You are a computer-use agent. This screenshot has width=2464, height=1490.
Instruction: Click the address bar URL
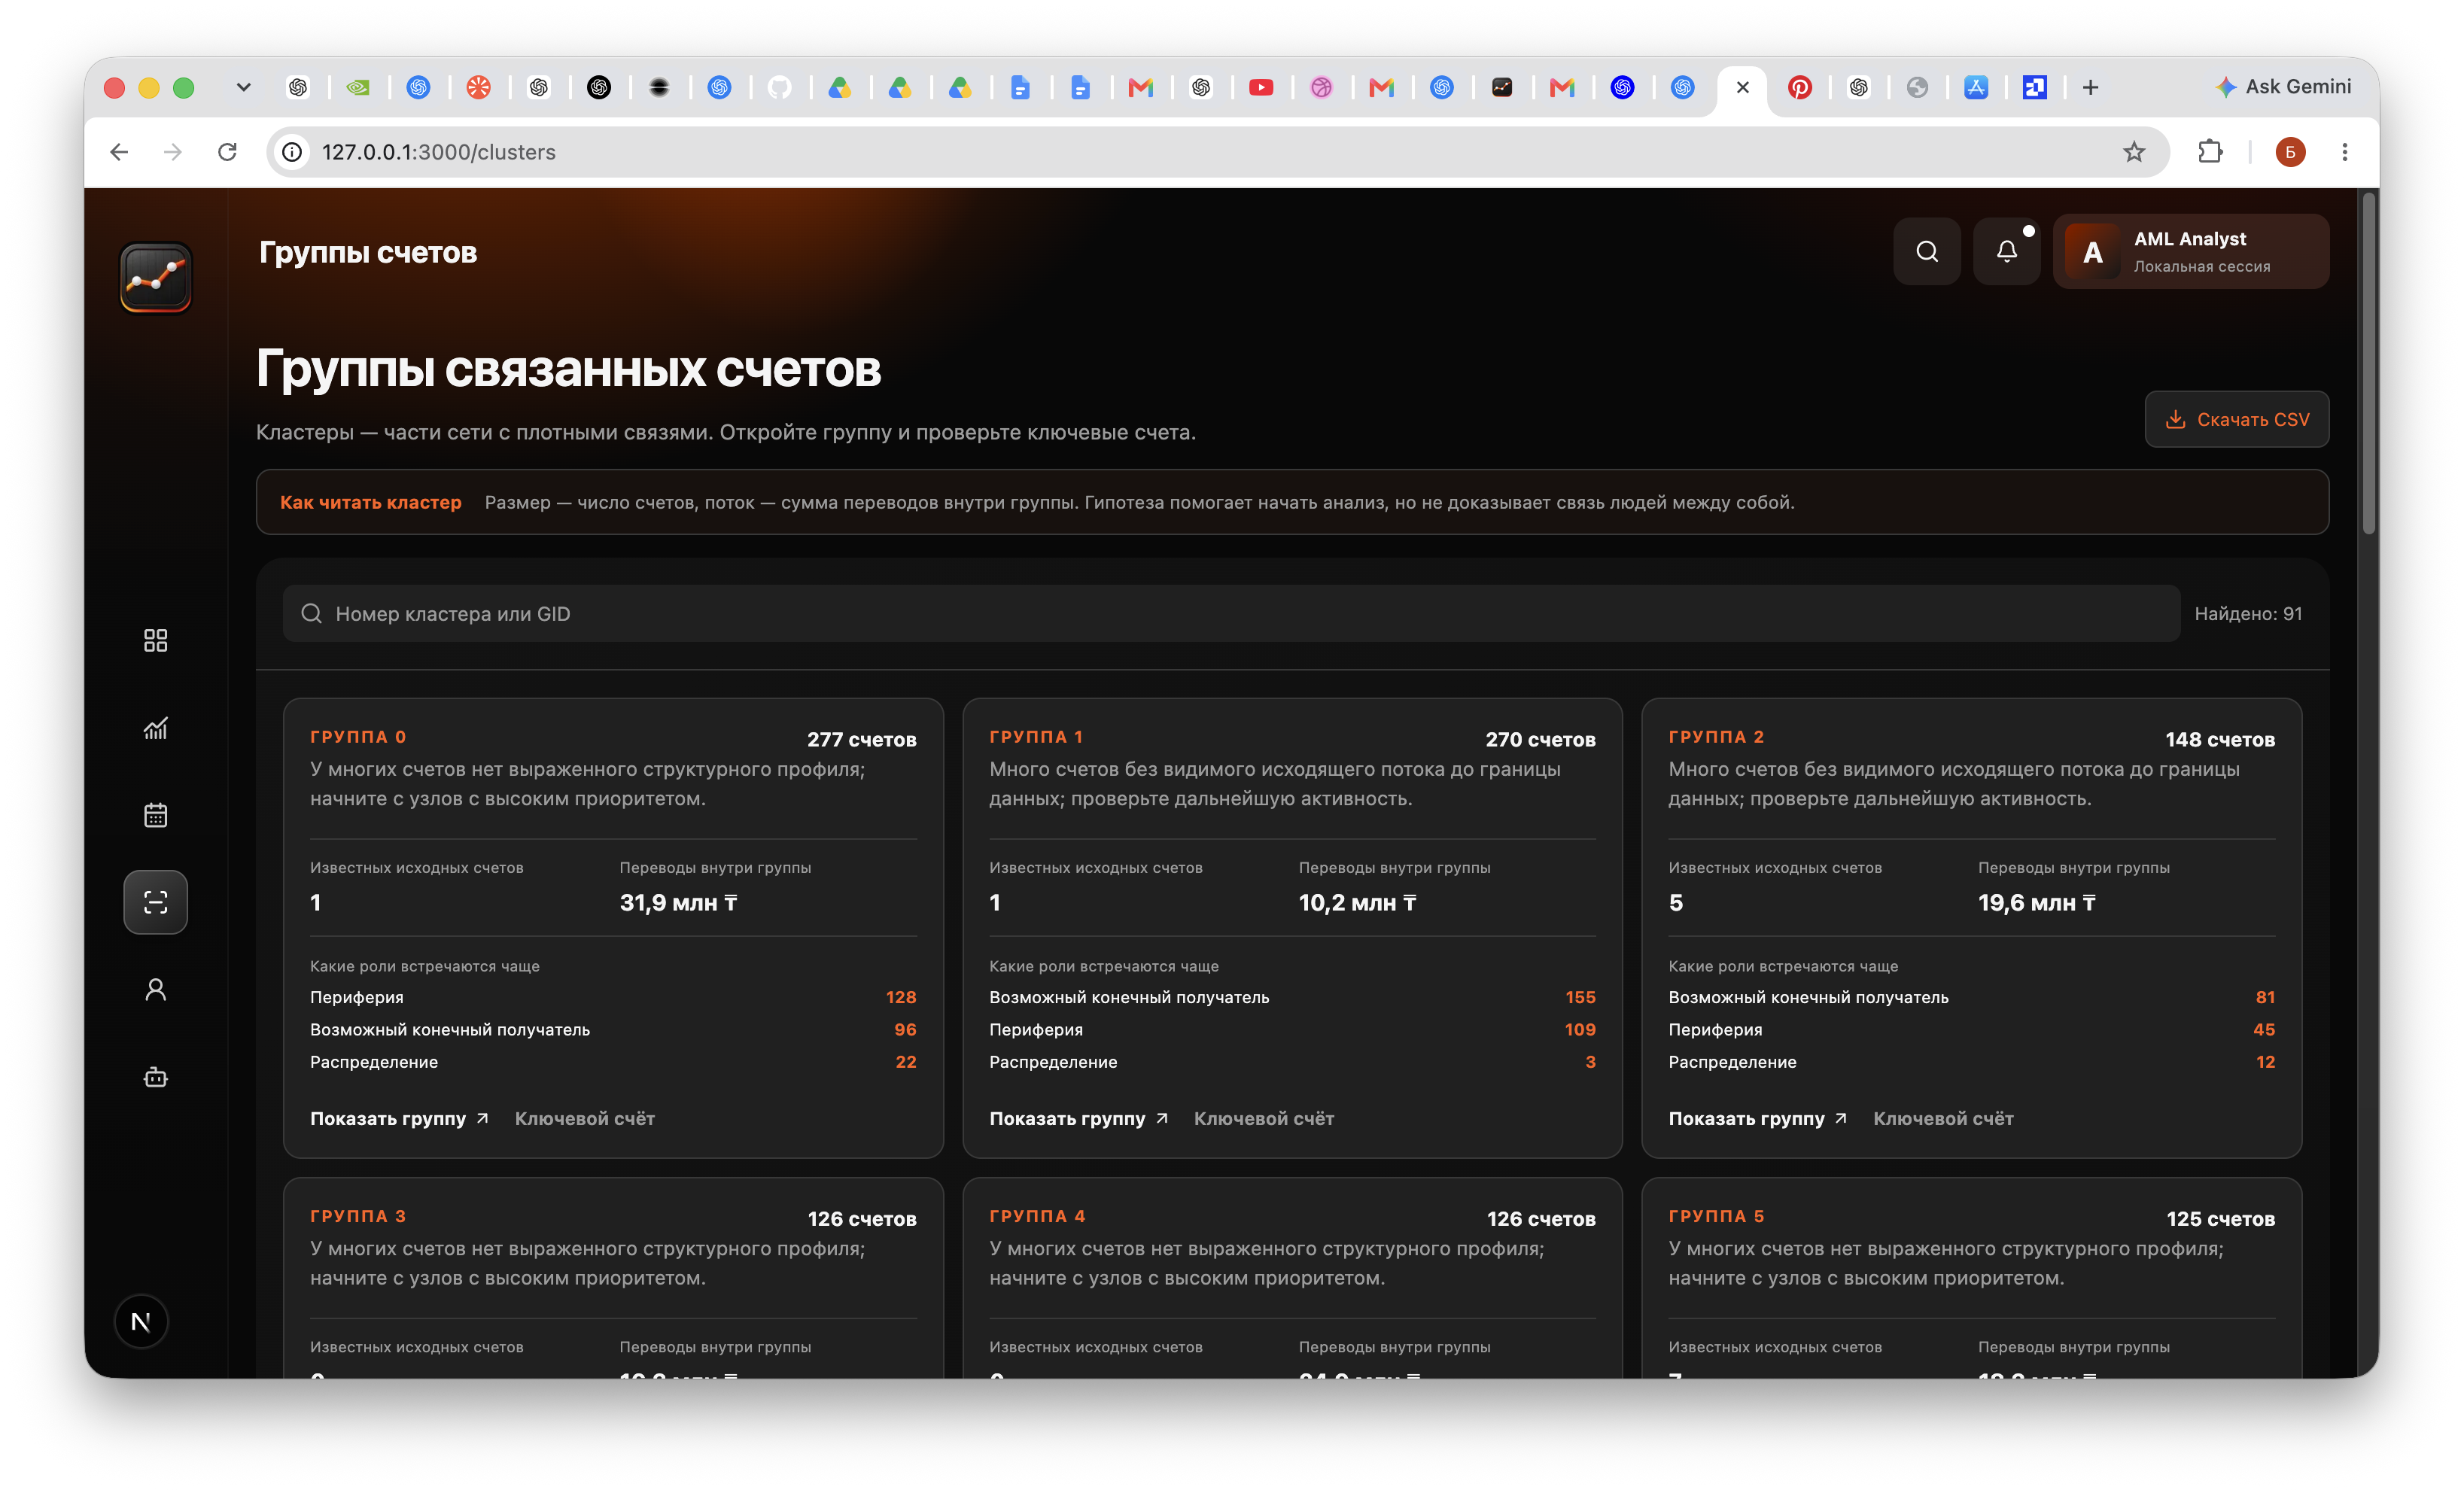point(438,152)
